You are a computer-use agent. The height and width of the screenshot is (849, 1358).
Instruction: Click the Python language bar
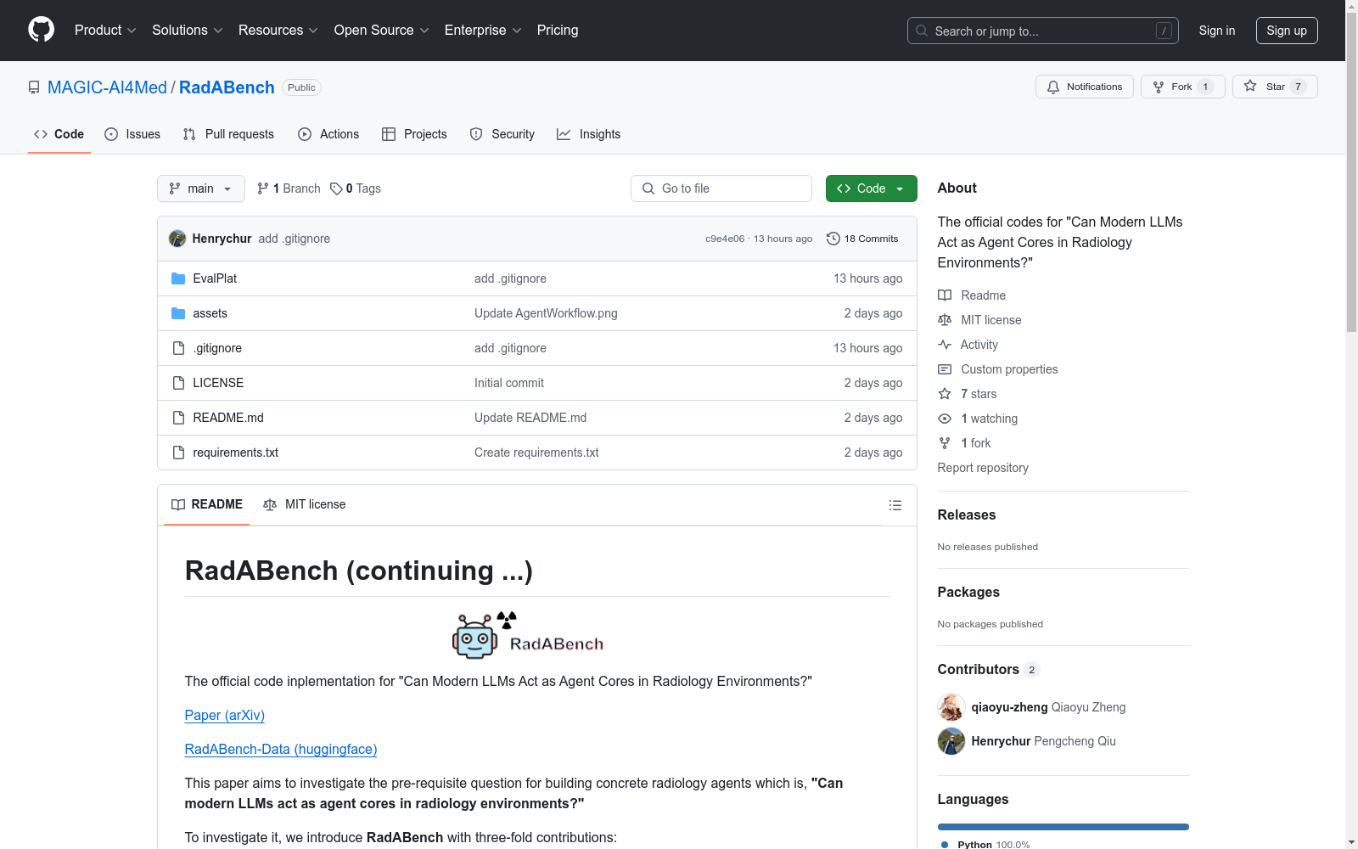[1063, 827]
